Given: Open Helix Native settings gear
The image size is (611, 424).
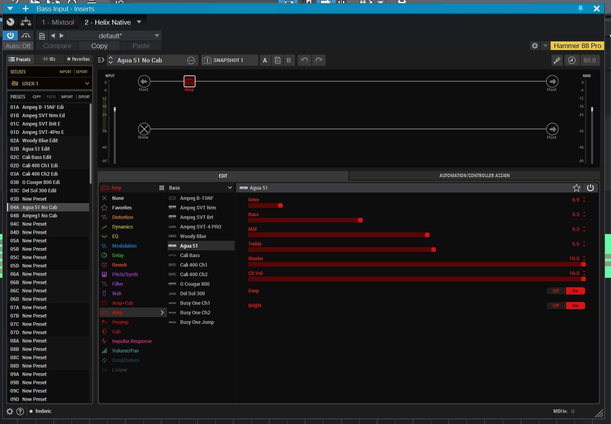Looking at the screenshot, I should click(10, 411).
